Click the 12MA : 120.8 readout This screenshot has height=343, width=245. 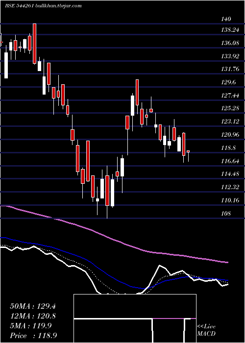pyautogui.click(x=33, y=316)
